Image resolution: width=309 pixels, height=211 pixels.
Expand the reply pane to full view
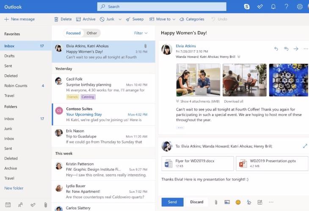pyautogui.click(x=305, y=146)
